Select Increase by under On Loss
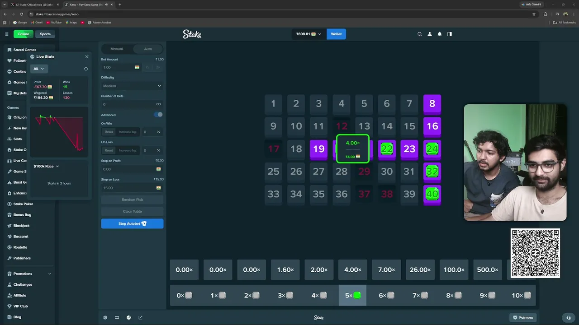Screen dimensions: 579x325 pyautogui.click(x=128, y=150)
